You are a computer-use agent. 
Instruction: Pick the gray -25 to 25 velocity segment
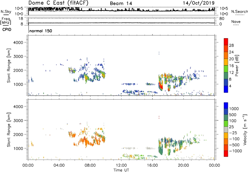coord(226,129)
